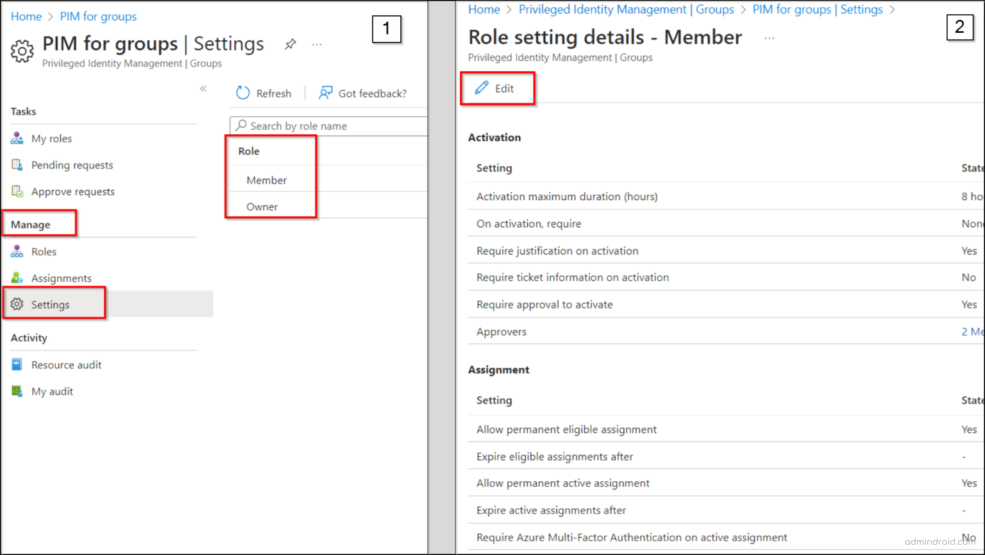The height and width of the screenshot is (555, 985).
Task: Click My roles in the Tasks sidebar
Action: [x=51, y=138]
